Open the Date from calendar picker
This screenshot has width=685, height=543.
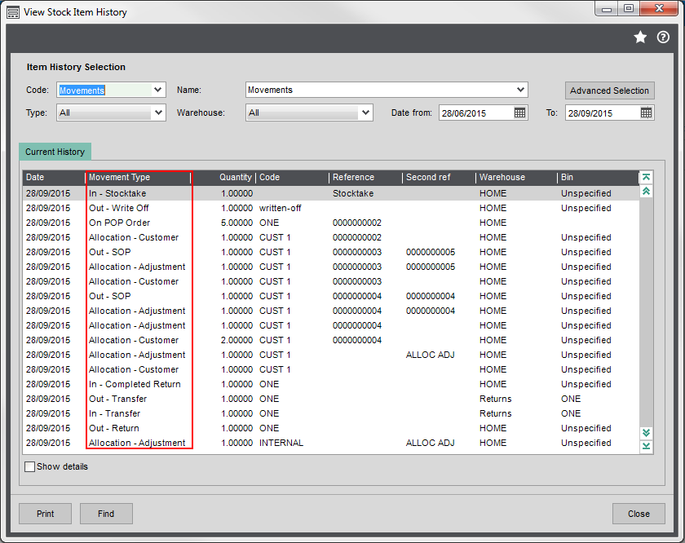pos(519,113)
